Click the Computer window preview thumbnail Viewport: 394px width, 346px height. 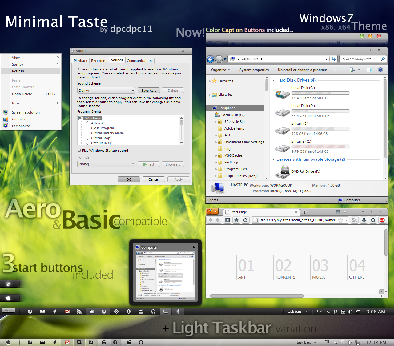pyautogui.click(x=165, y=275)
